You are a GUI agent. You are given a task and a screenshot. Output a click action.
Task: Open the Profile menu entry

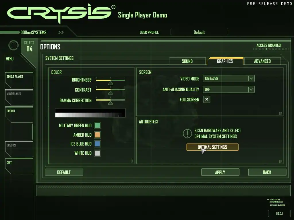pos(19,114)
